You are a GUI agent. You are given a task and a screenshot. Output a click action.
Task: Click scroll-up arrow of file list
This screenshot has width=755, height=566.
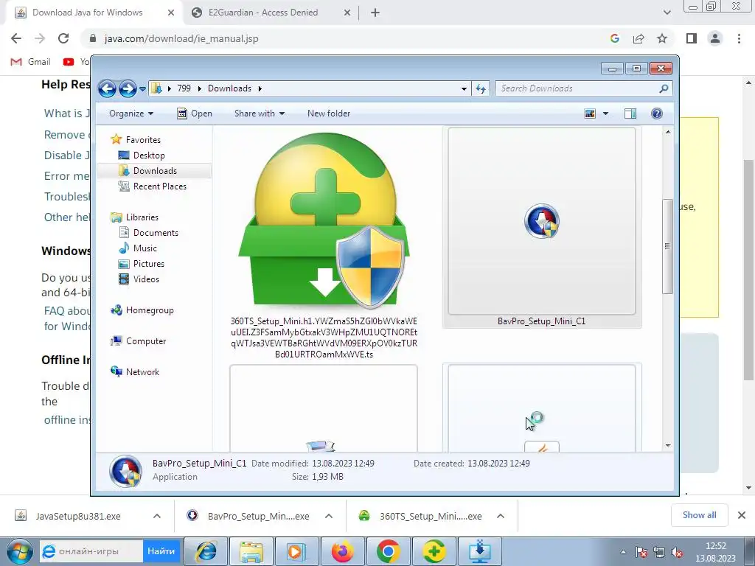668,132
